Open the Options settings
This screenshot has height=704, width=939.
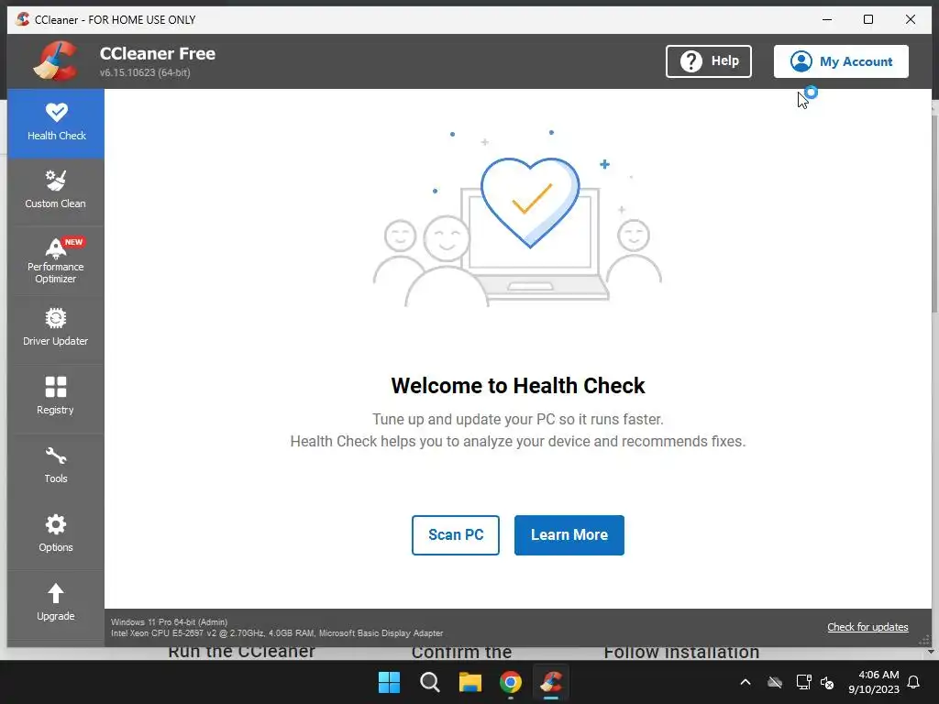[x=56, y=535]
